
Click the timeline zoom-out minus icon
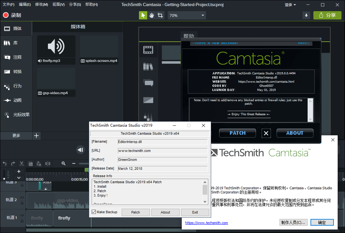click(74, 163)
